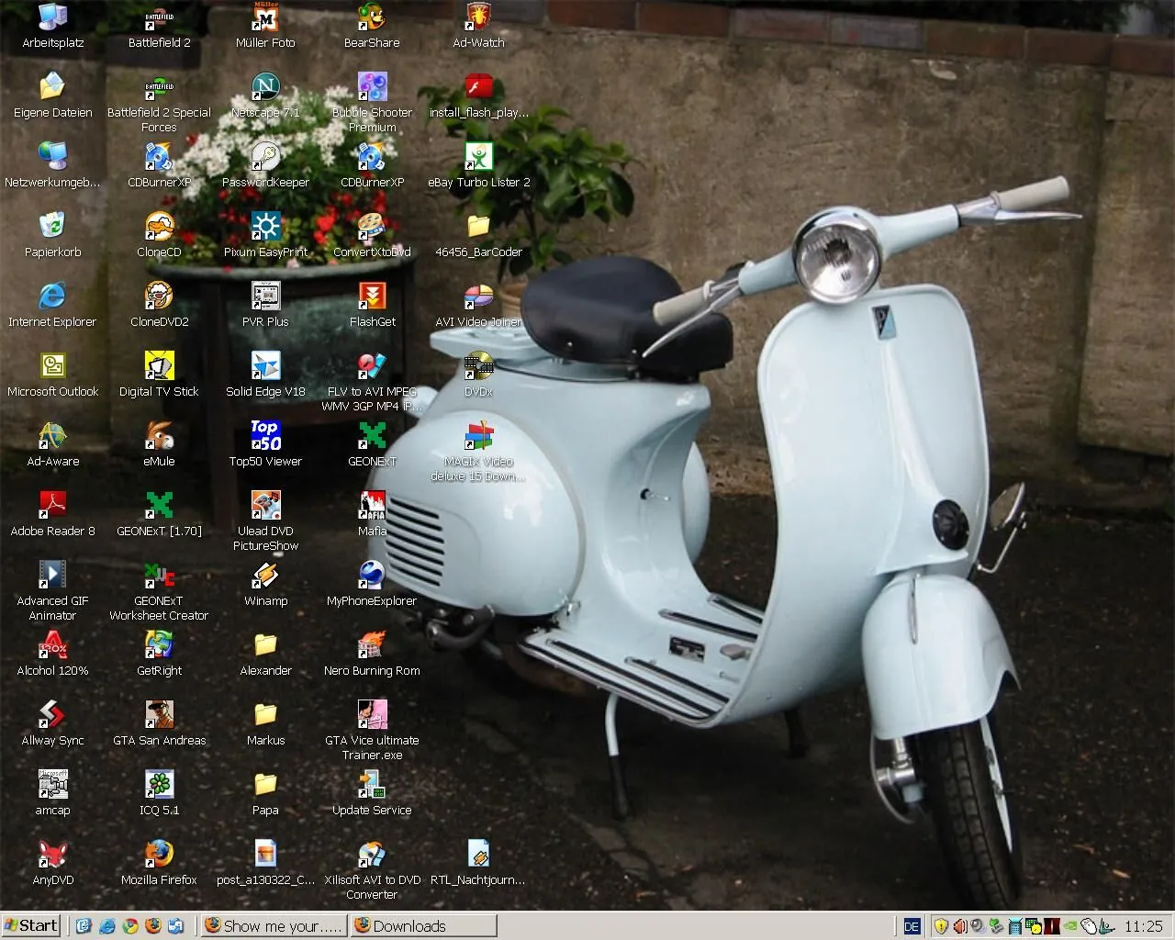
Task: Click the DE language indicator
Action: 912,926
